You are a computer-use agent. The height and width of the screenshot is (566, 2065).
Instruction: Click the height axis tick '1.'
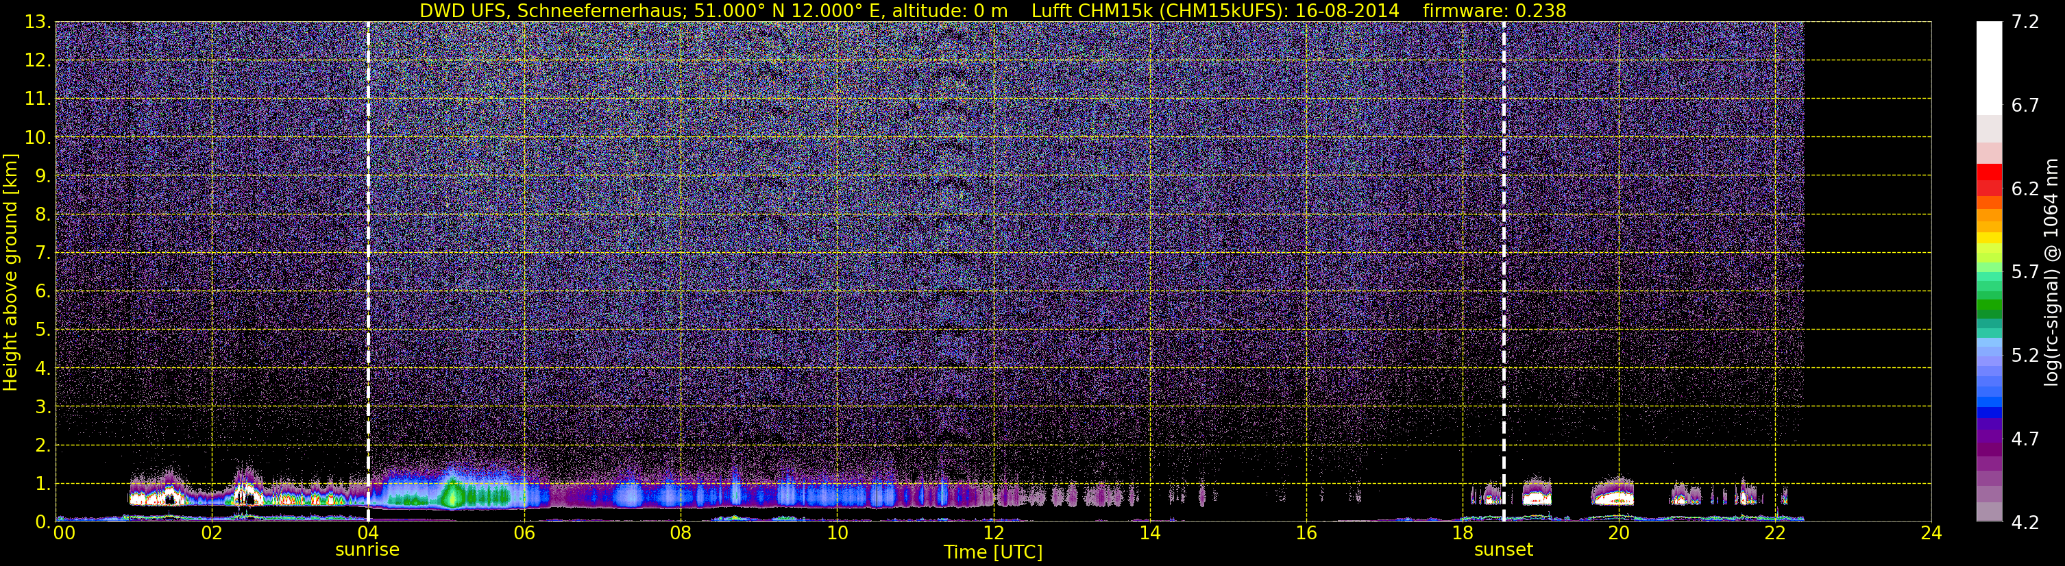click(x=42, y=483)
